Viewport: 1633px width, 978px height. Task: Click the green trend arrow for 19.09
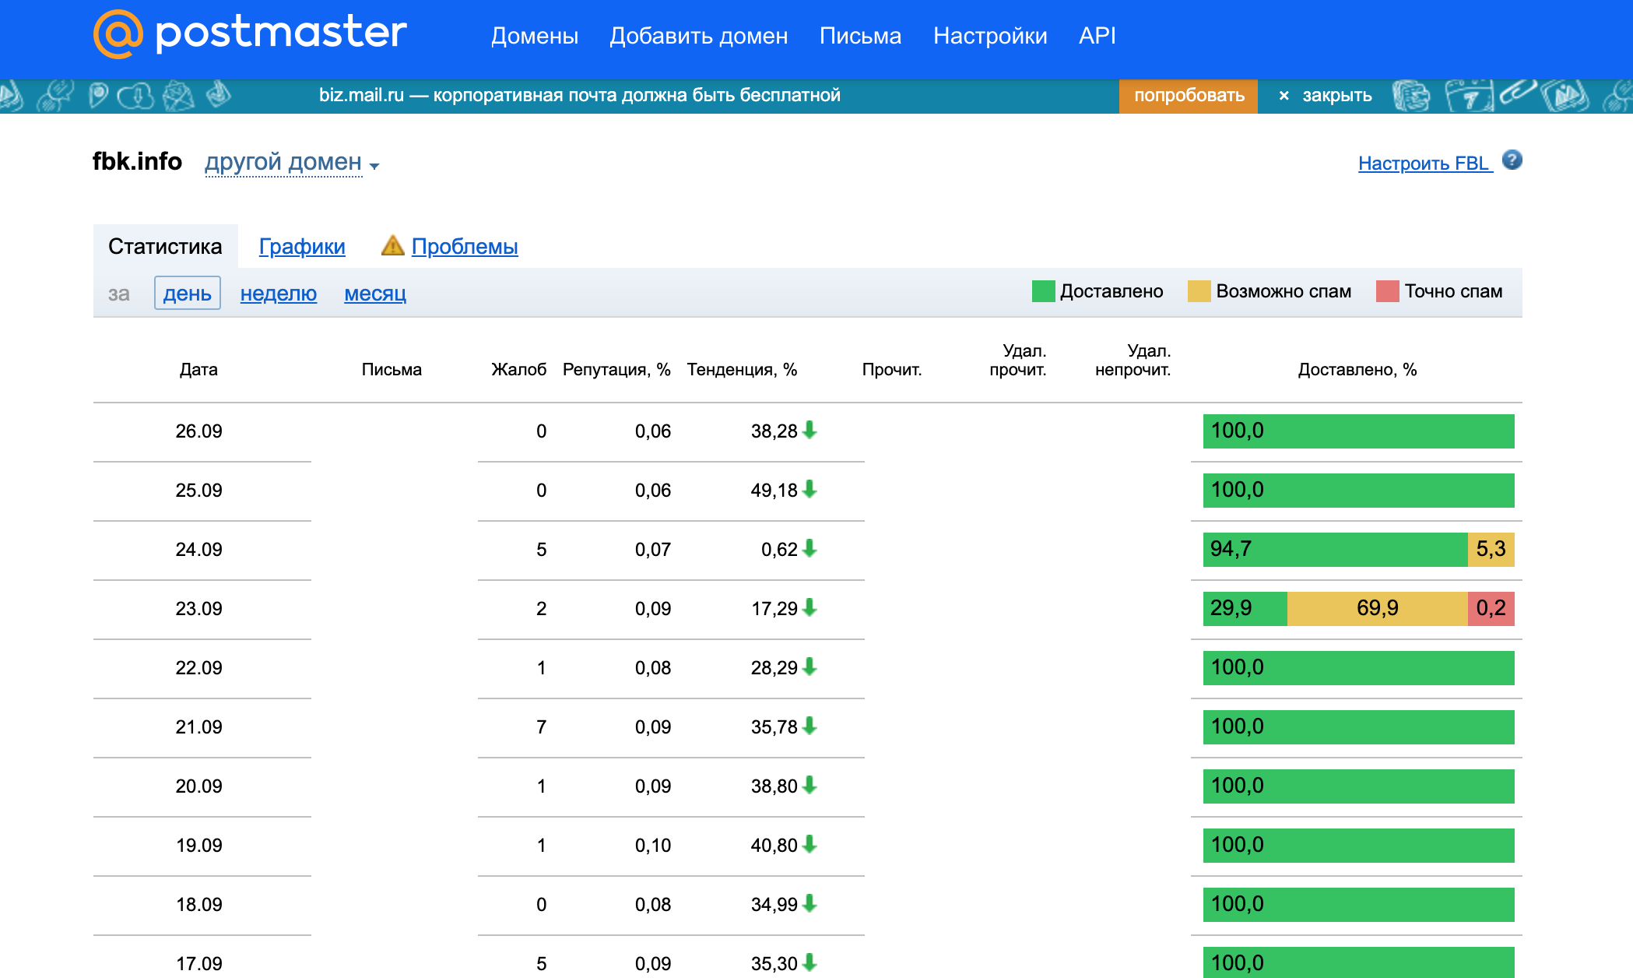pos(809,844)
